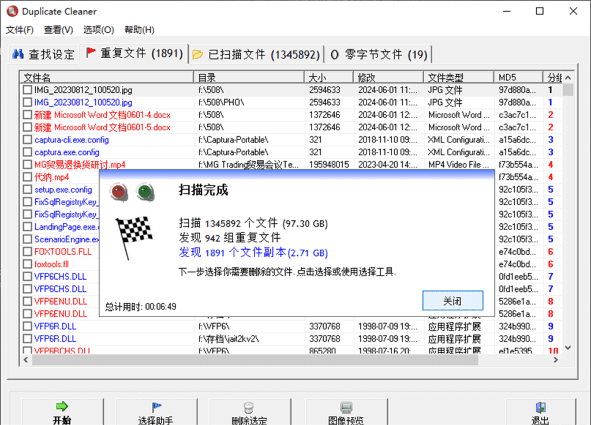Check the 文档0601-4.docx file box
This screenshot has height=425, width=591.
pyautogui.click(x=27, y=115)
